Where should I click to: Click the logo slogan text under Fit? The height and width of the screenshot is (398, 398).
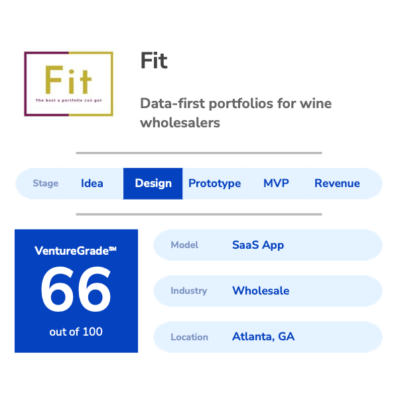point(67,101)
